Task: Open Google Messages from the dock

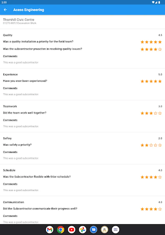Action: coord(94,230)
